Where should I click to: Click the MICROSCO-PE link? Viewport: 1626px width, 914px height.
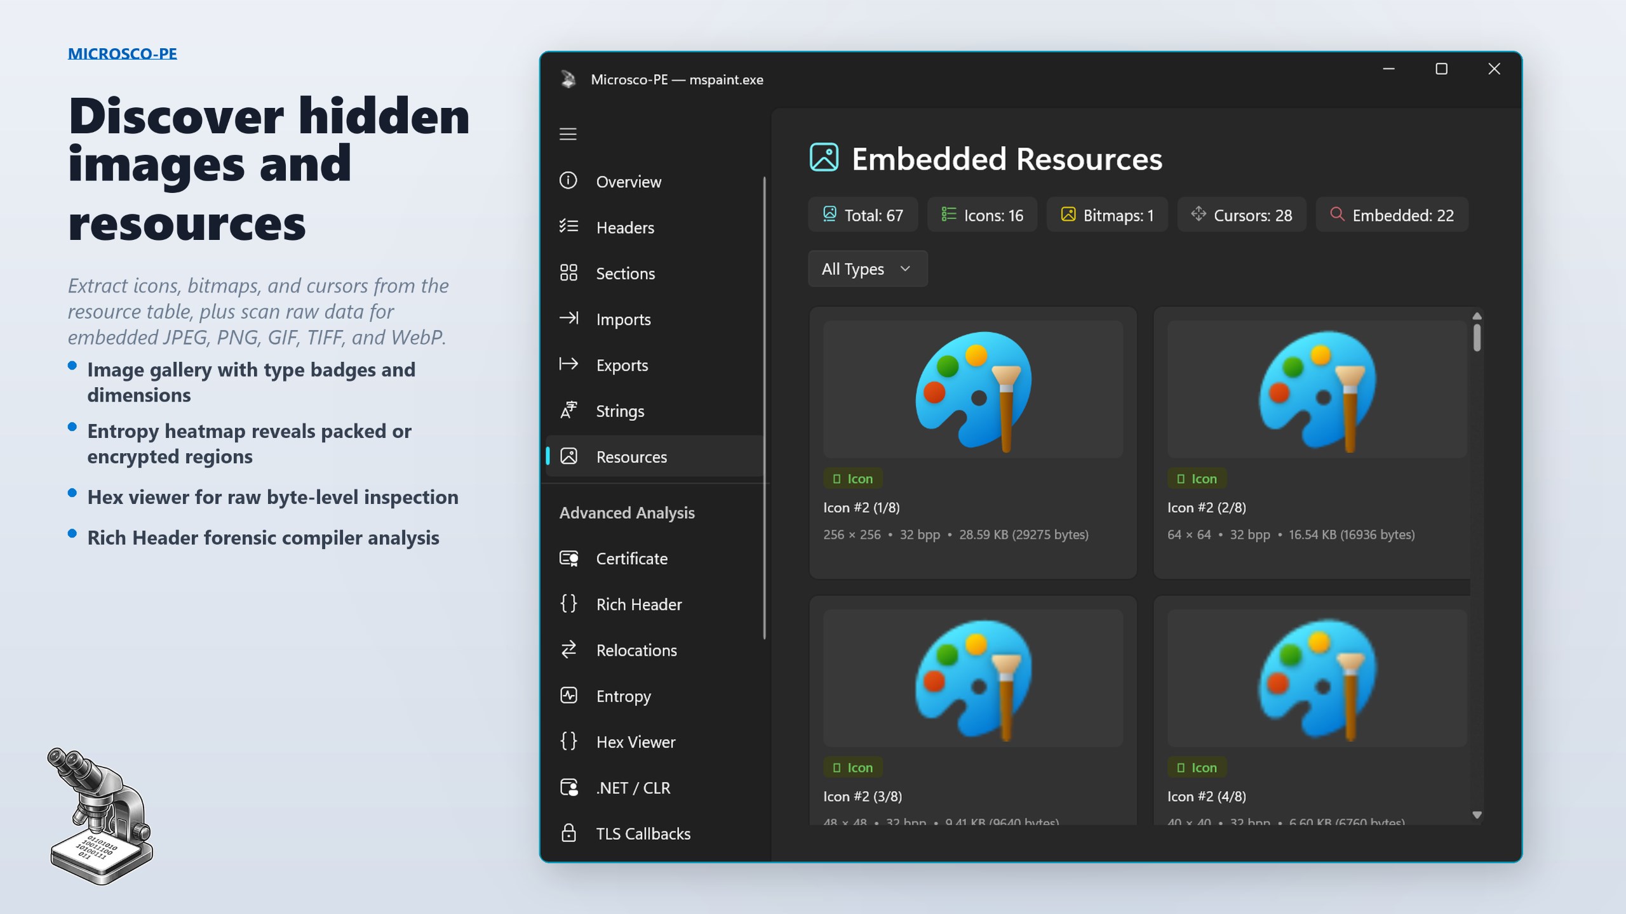pos(123,53)
